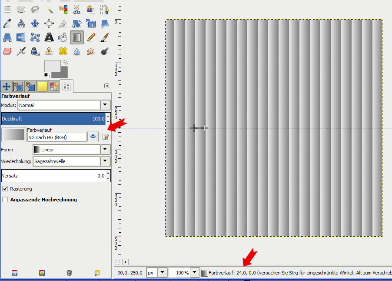
Task: Pick the Fuzzy Select magic wand tool
Action: pos(49,10)
